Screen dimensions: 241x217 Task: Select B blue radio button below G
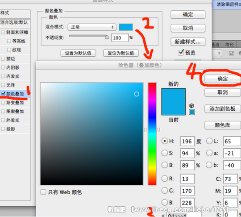tap(165, 203)
